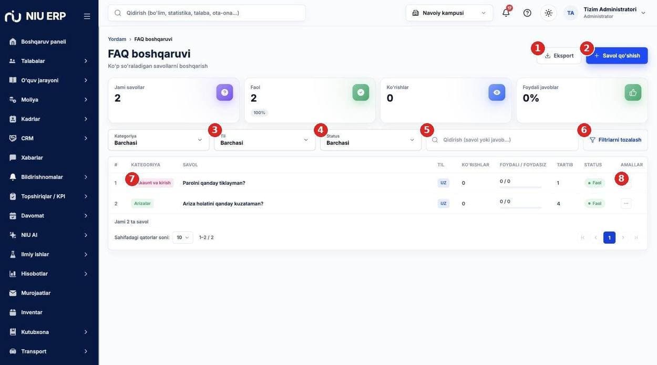Open the Kategoriya filter dropdown
This screenshot has width=657, height=365.
tap(159, 140)
